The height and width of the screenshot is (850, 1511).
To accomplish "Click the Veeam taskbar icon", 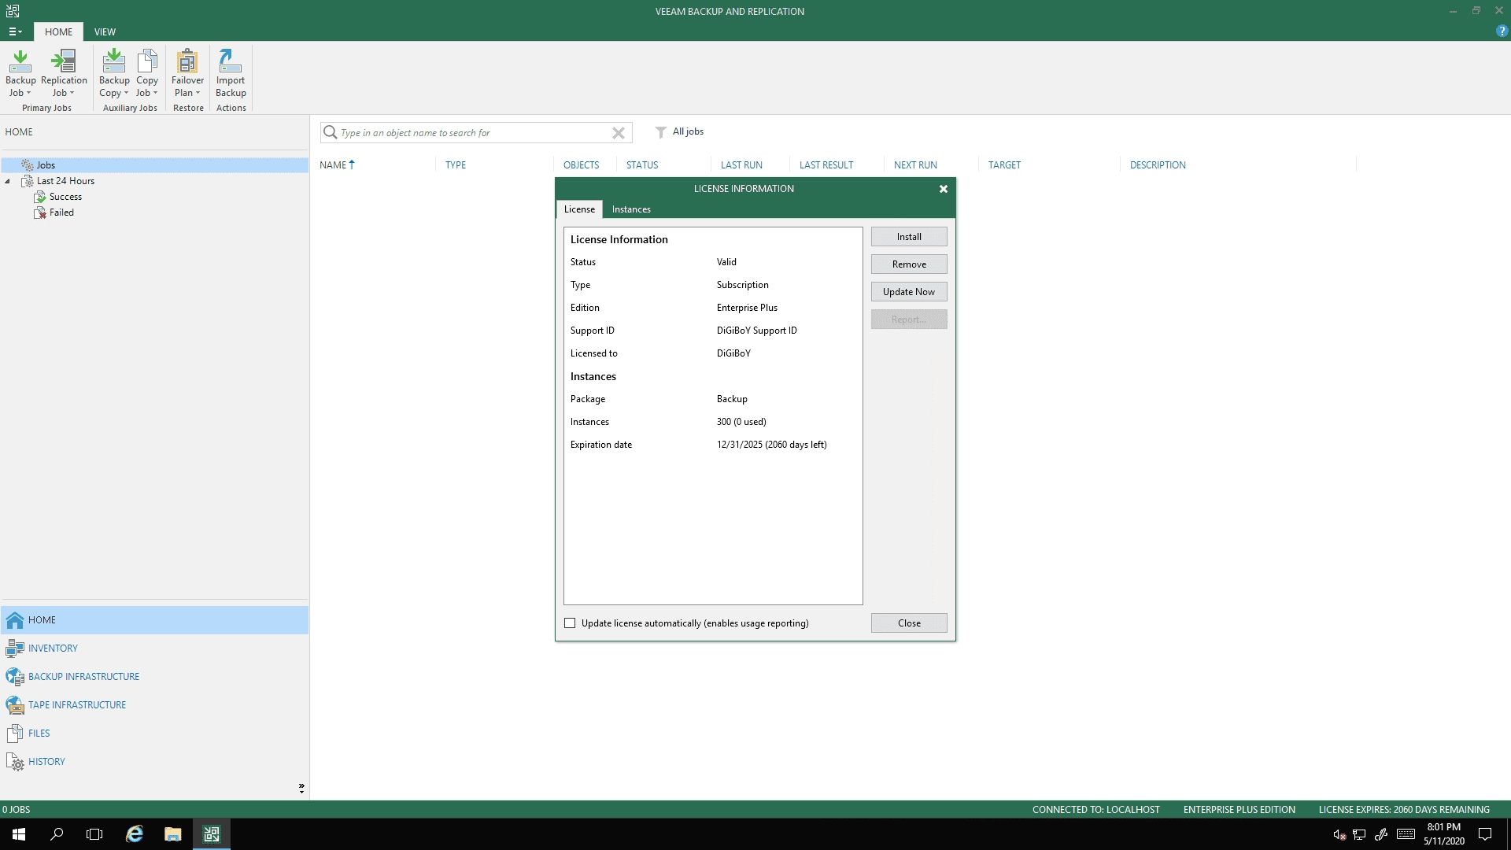I will [212, 834].
